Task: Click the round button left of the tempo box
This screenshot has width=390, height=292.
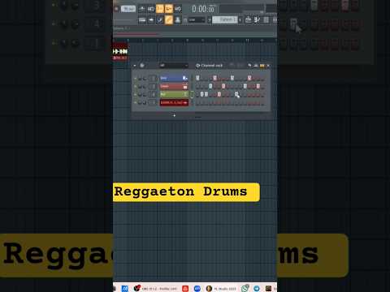Action: pos(116,9)
